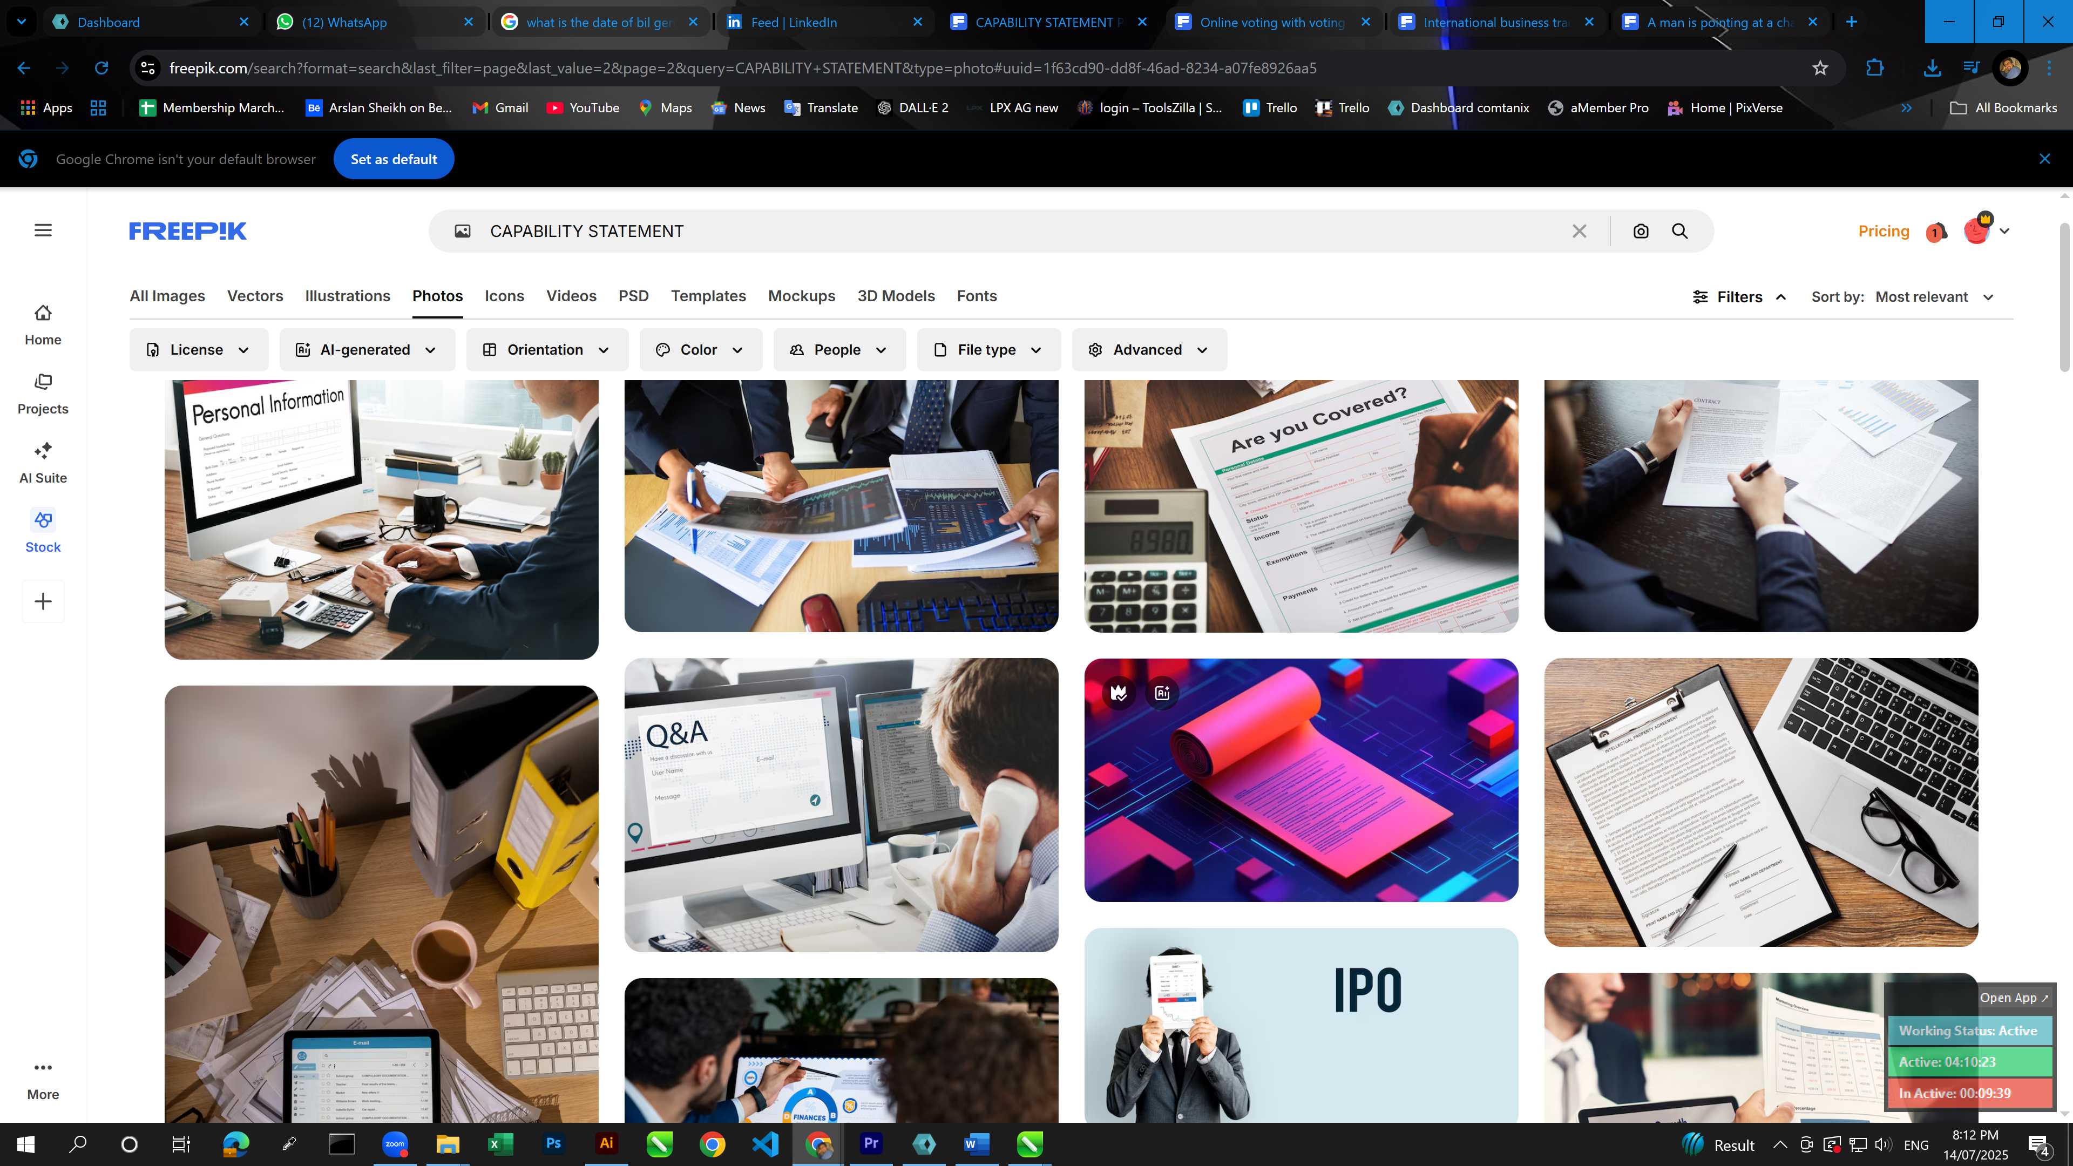The height and width of the screenshot is (1166, 2073).
Task: Switch to PSD tab
Action: (633, 296)
